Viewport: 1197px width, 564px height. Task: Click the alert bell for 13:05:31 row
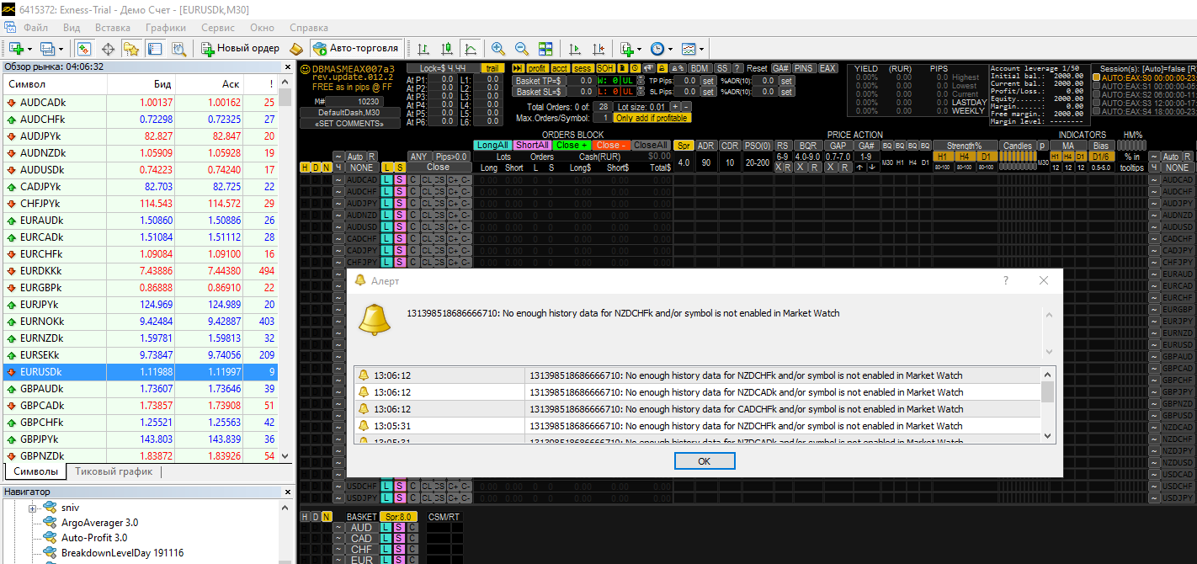click(364, 426)
